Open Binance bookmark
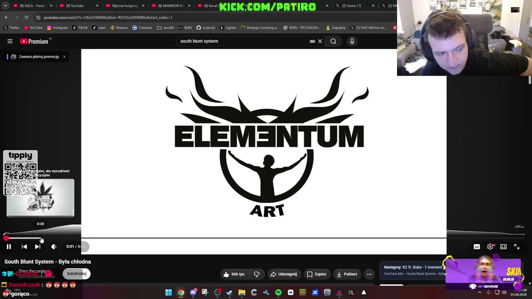Screen dimensions: 532x299 click(119, 28)
